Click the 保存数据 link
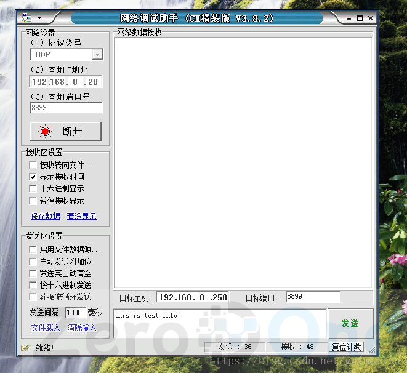Viewport: 407px width, 373px height. click(x=46, y=216)
